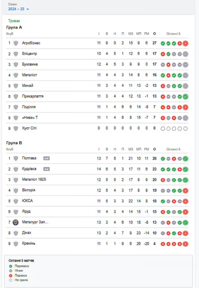
Task: Open the Металіст 1925 team link
Action: click(x=34, y=180)
